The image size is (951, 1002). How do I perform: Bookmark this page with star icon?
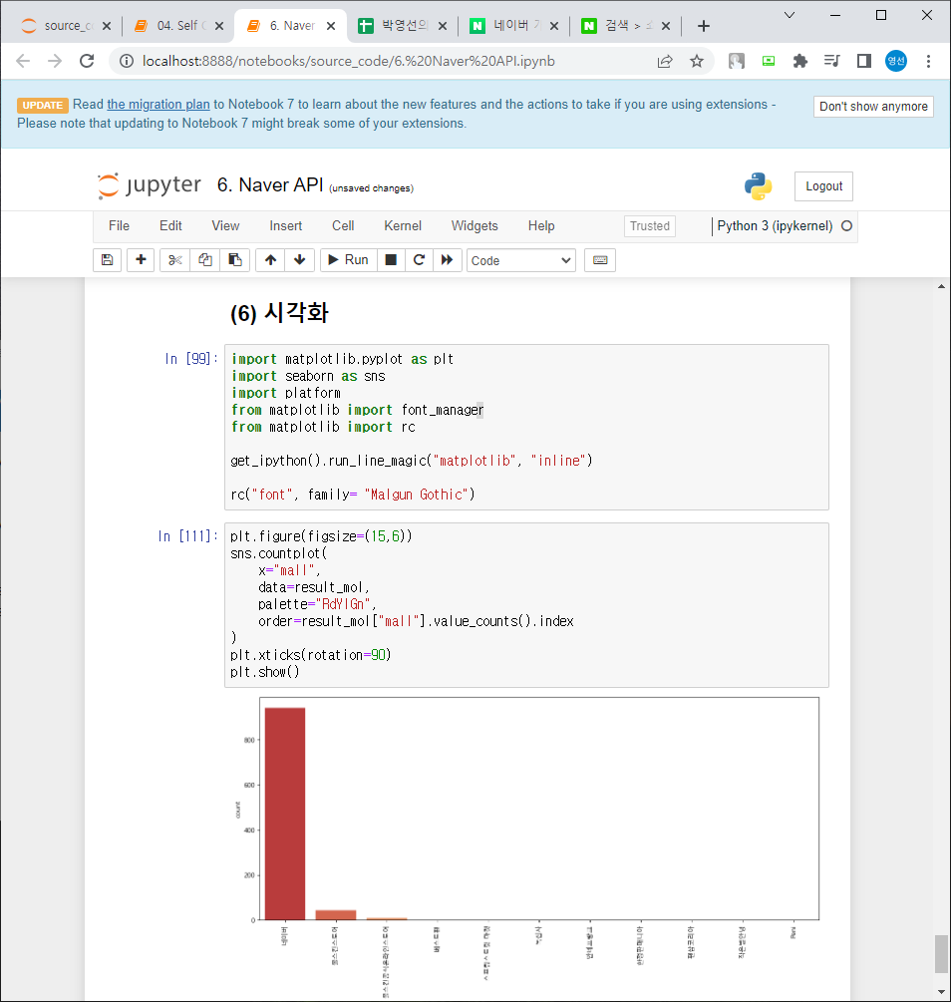tap(697, 61)
